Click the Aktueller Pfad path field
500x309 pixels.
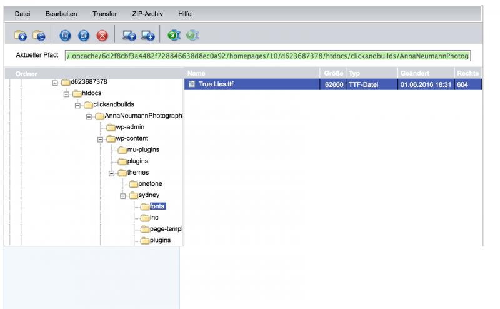click(267, 56)
